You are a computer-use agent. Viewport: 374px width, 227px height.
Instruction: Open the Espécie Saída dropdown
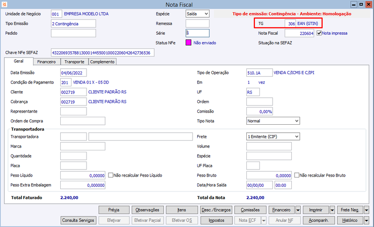click(206, 14)
